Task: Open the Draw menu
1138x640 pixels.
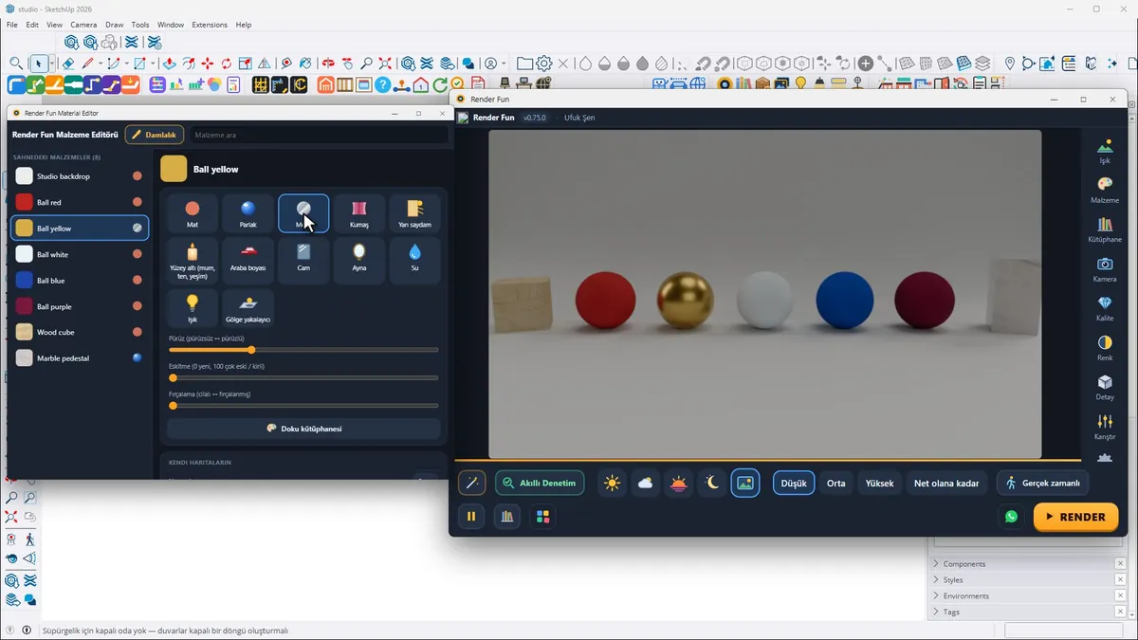Action: click(115, 25)
